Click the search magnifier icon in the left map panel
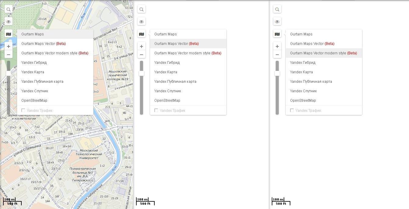The height and width of the screenshot is (209, 409). (9, 9)
